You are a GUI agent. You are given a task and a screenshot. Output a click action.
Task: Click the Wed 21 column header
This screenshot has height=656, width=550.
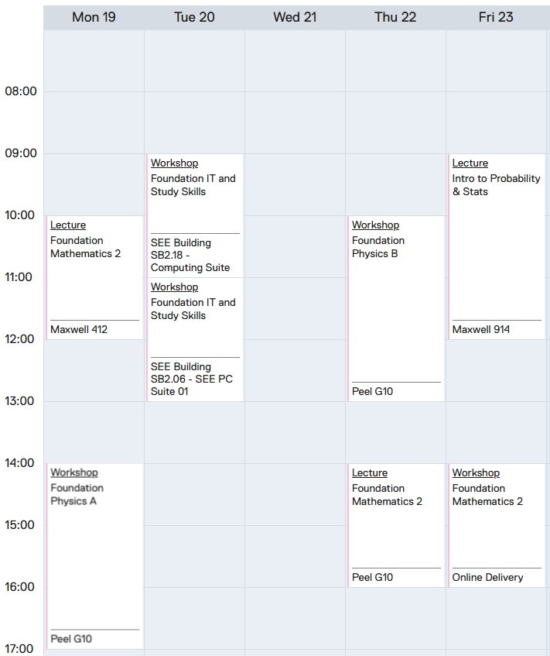[295, 17]
